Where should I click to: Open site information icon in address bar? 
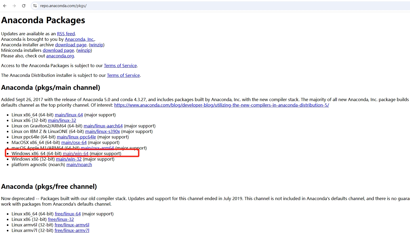[35, 6]
